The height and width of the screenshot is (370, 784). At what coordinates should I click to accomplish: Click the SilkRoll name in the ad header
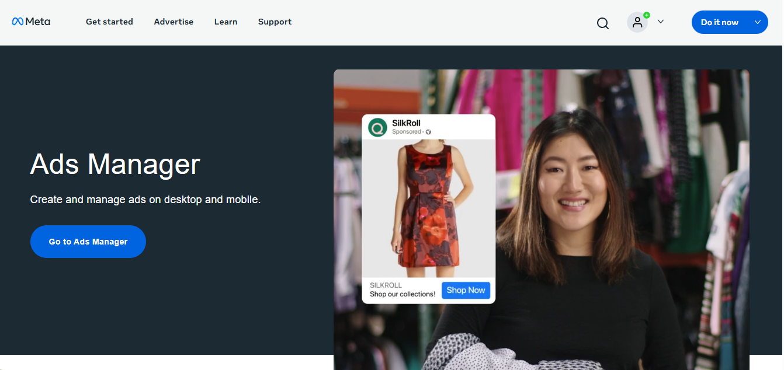[x=407, y=123]
